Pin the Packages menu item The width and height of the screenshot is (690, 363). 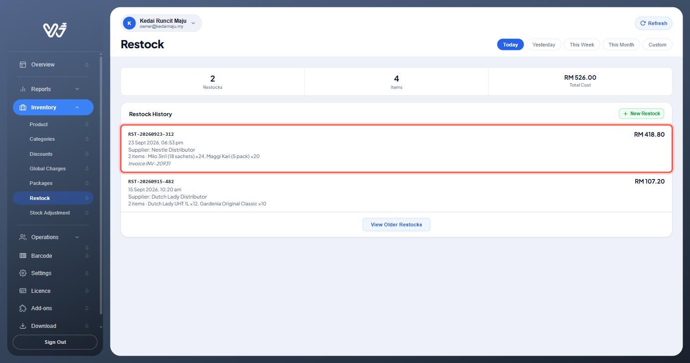[x=87, y=183]
